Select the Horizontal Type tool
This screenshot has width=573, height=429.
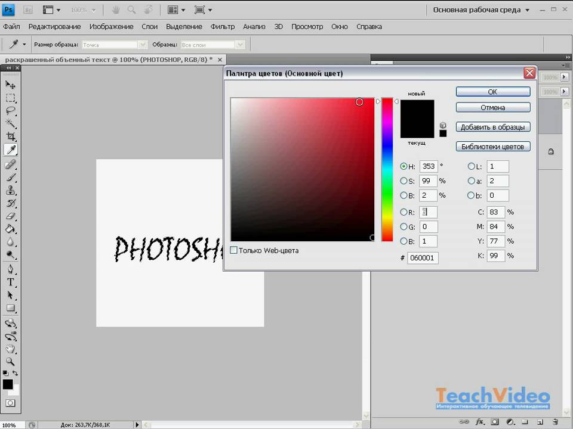click(x=10, y=282)
